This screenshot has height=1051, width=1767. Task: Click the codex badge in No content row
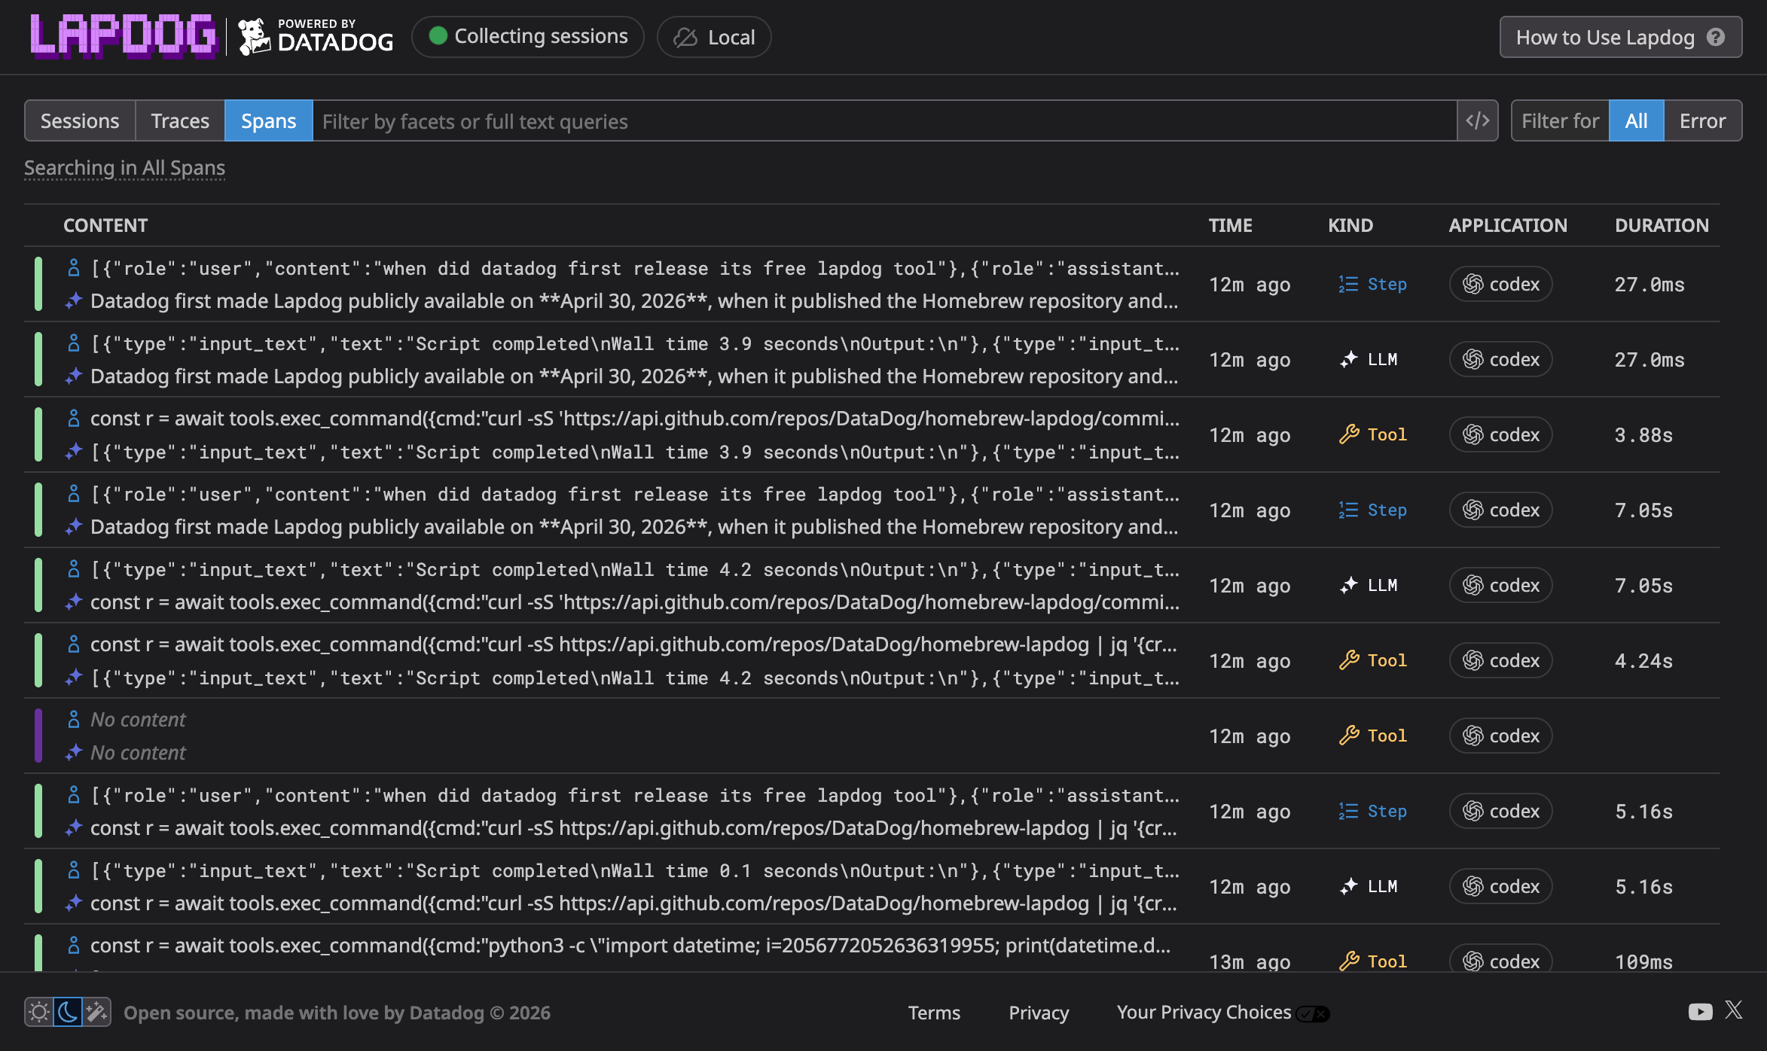tap(1500, 736)
